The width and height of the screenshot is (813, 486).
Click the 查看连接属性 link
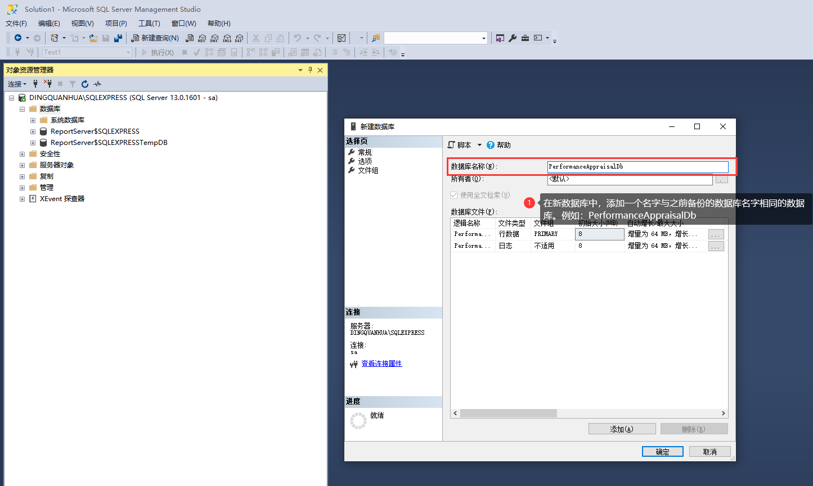click(382, 364)
